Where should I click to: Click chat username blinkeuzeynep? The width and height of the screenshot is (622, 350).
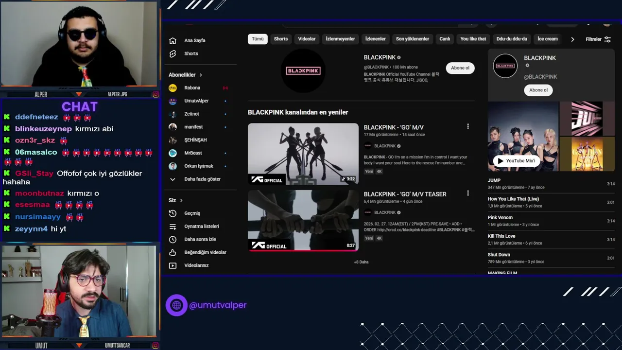43,129
